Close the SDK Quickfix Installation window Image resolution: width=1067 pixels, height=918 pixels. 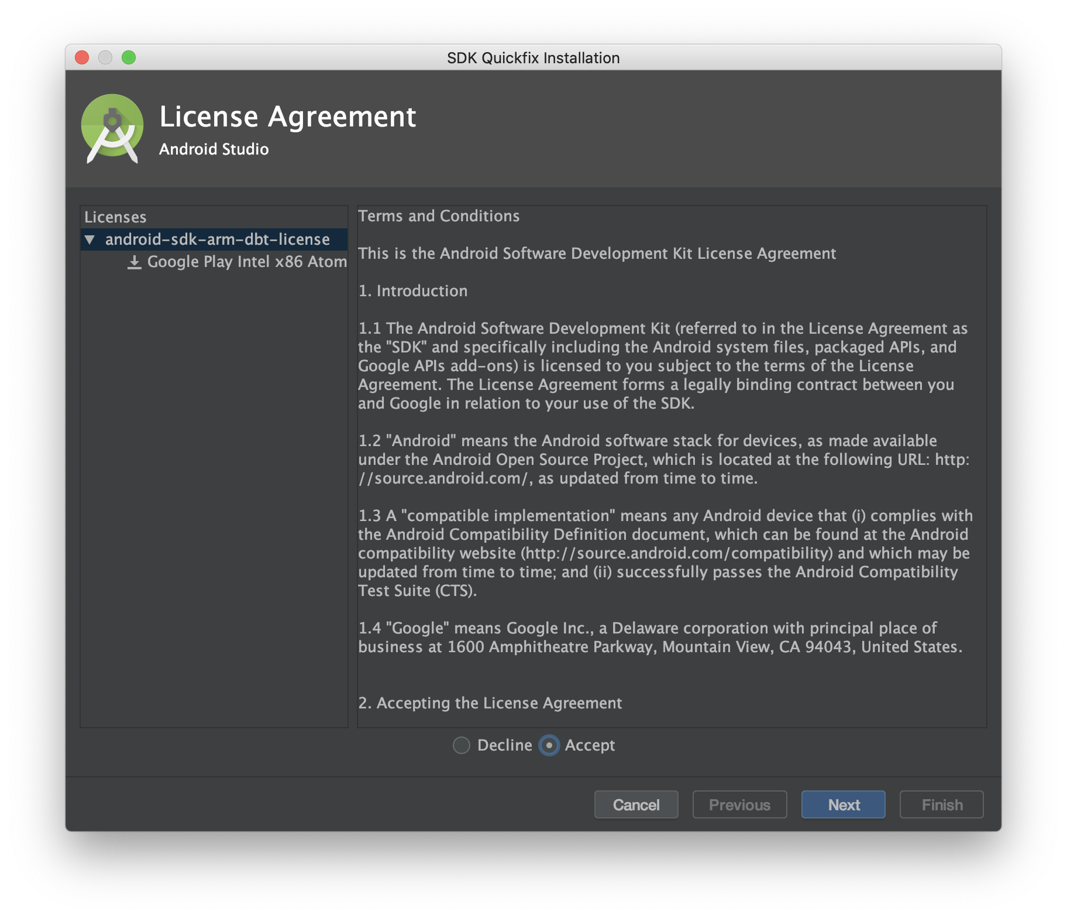pos(82,57)
